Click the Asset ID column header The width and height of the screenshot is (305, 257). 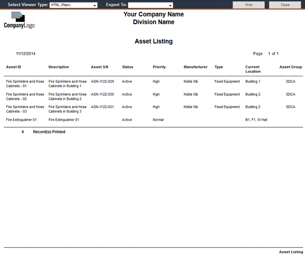pos(13,67)
